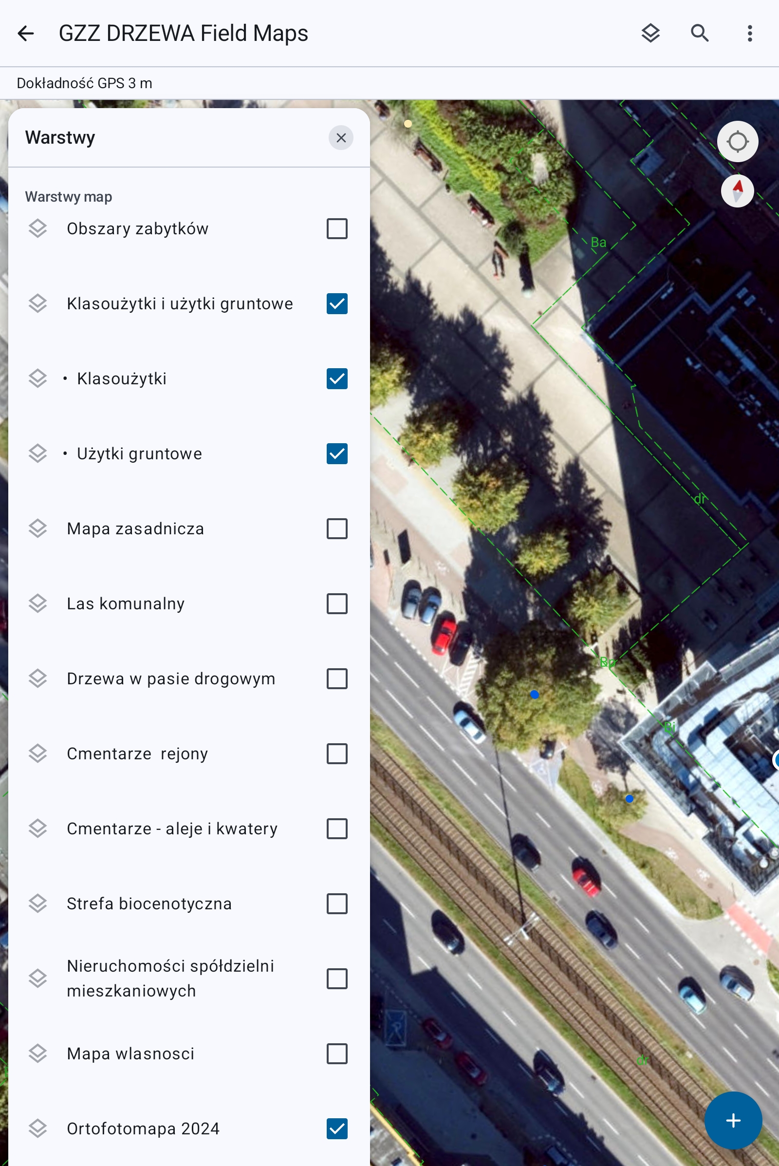Select the Strefa biocenotyczna layer label
Viewport: 779px width, 1166px height.
click(149, 903)
